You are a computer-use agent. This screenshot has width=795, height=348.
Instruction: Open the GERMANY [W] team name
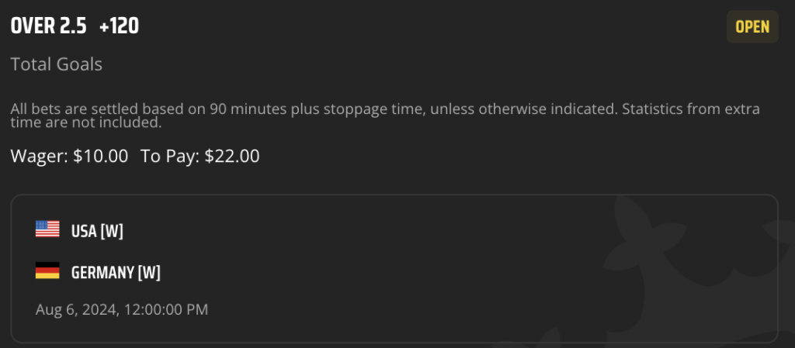[116, 273]
